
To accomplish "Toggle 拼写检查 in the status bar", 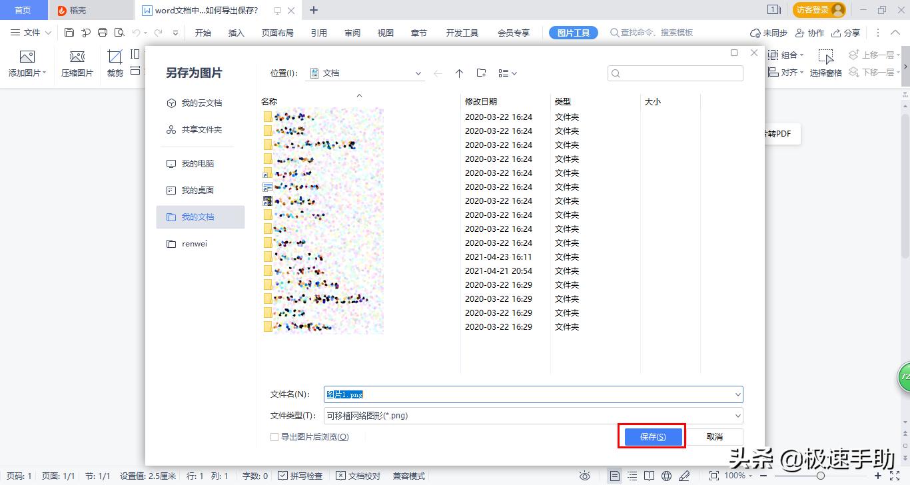I will point(300,476).
